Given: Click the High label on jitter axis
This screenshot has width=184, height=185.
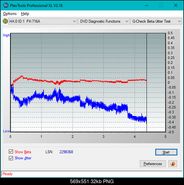Looking at the screenshot, I should [x=6, y=35].
